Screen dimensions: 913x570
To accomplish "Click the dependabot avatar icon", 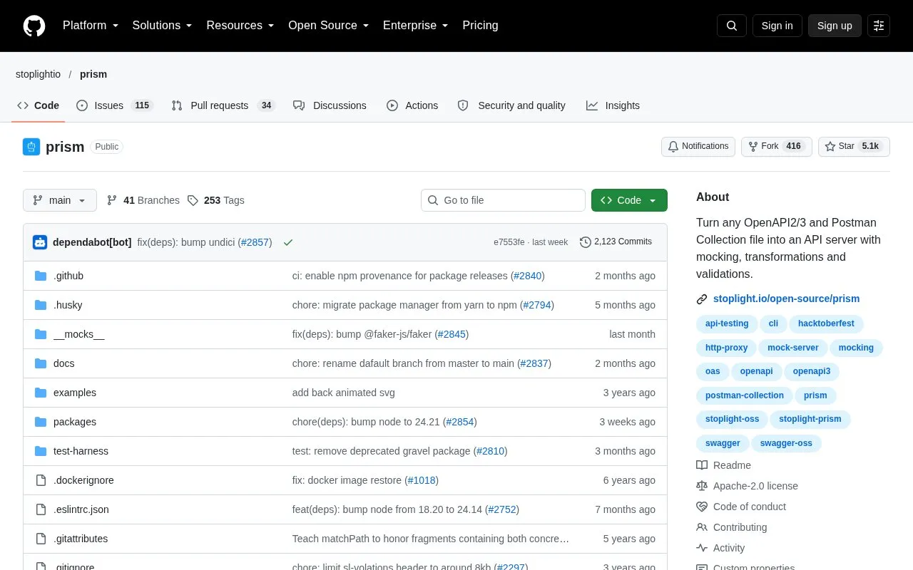I will pyautogui.click(x=40, y=242).
